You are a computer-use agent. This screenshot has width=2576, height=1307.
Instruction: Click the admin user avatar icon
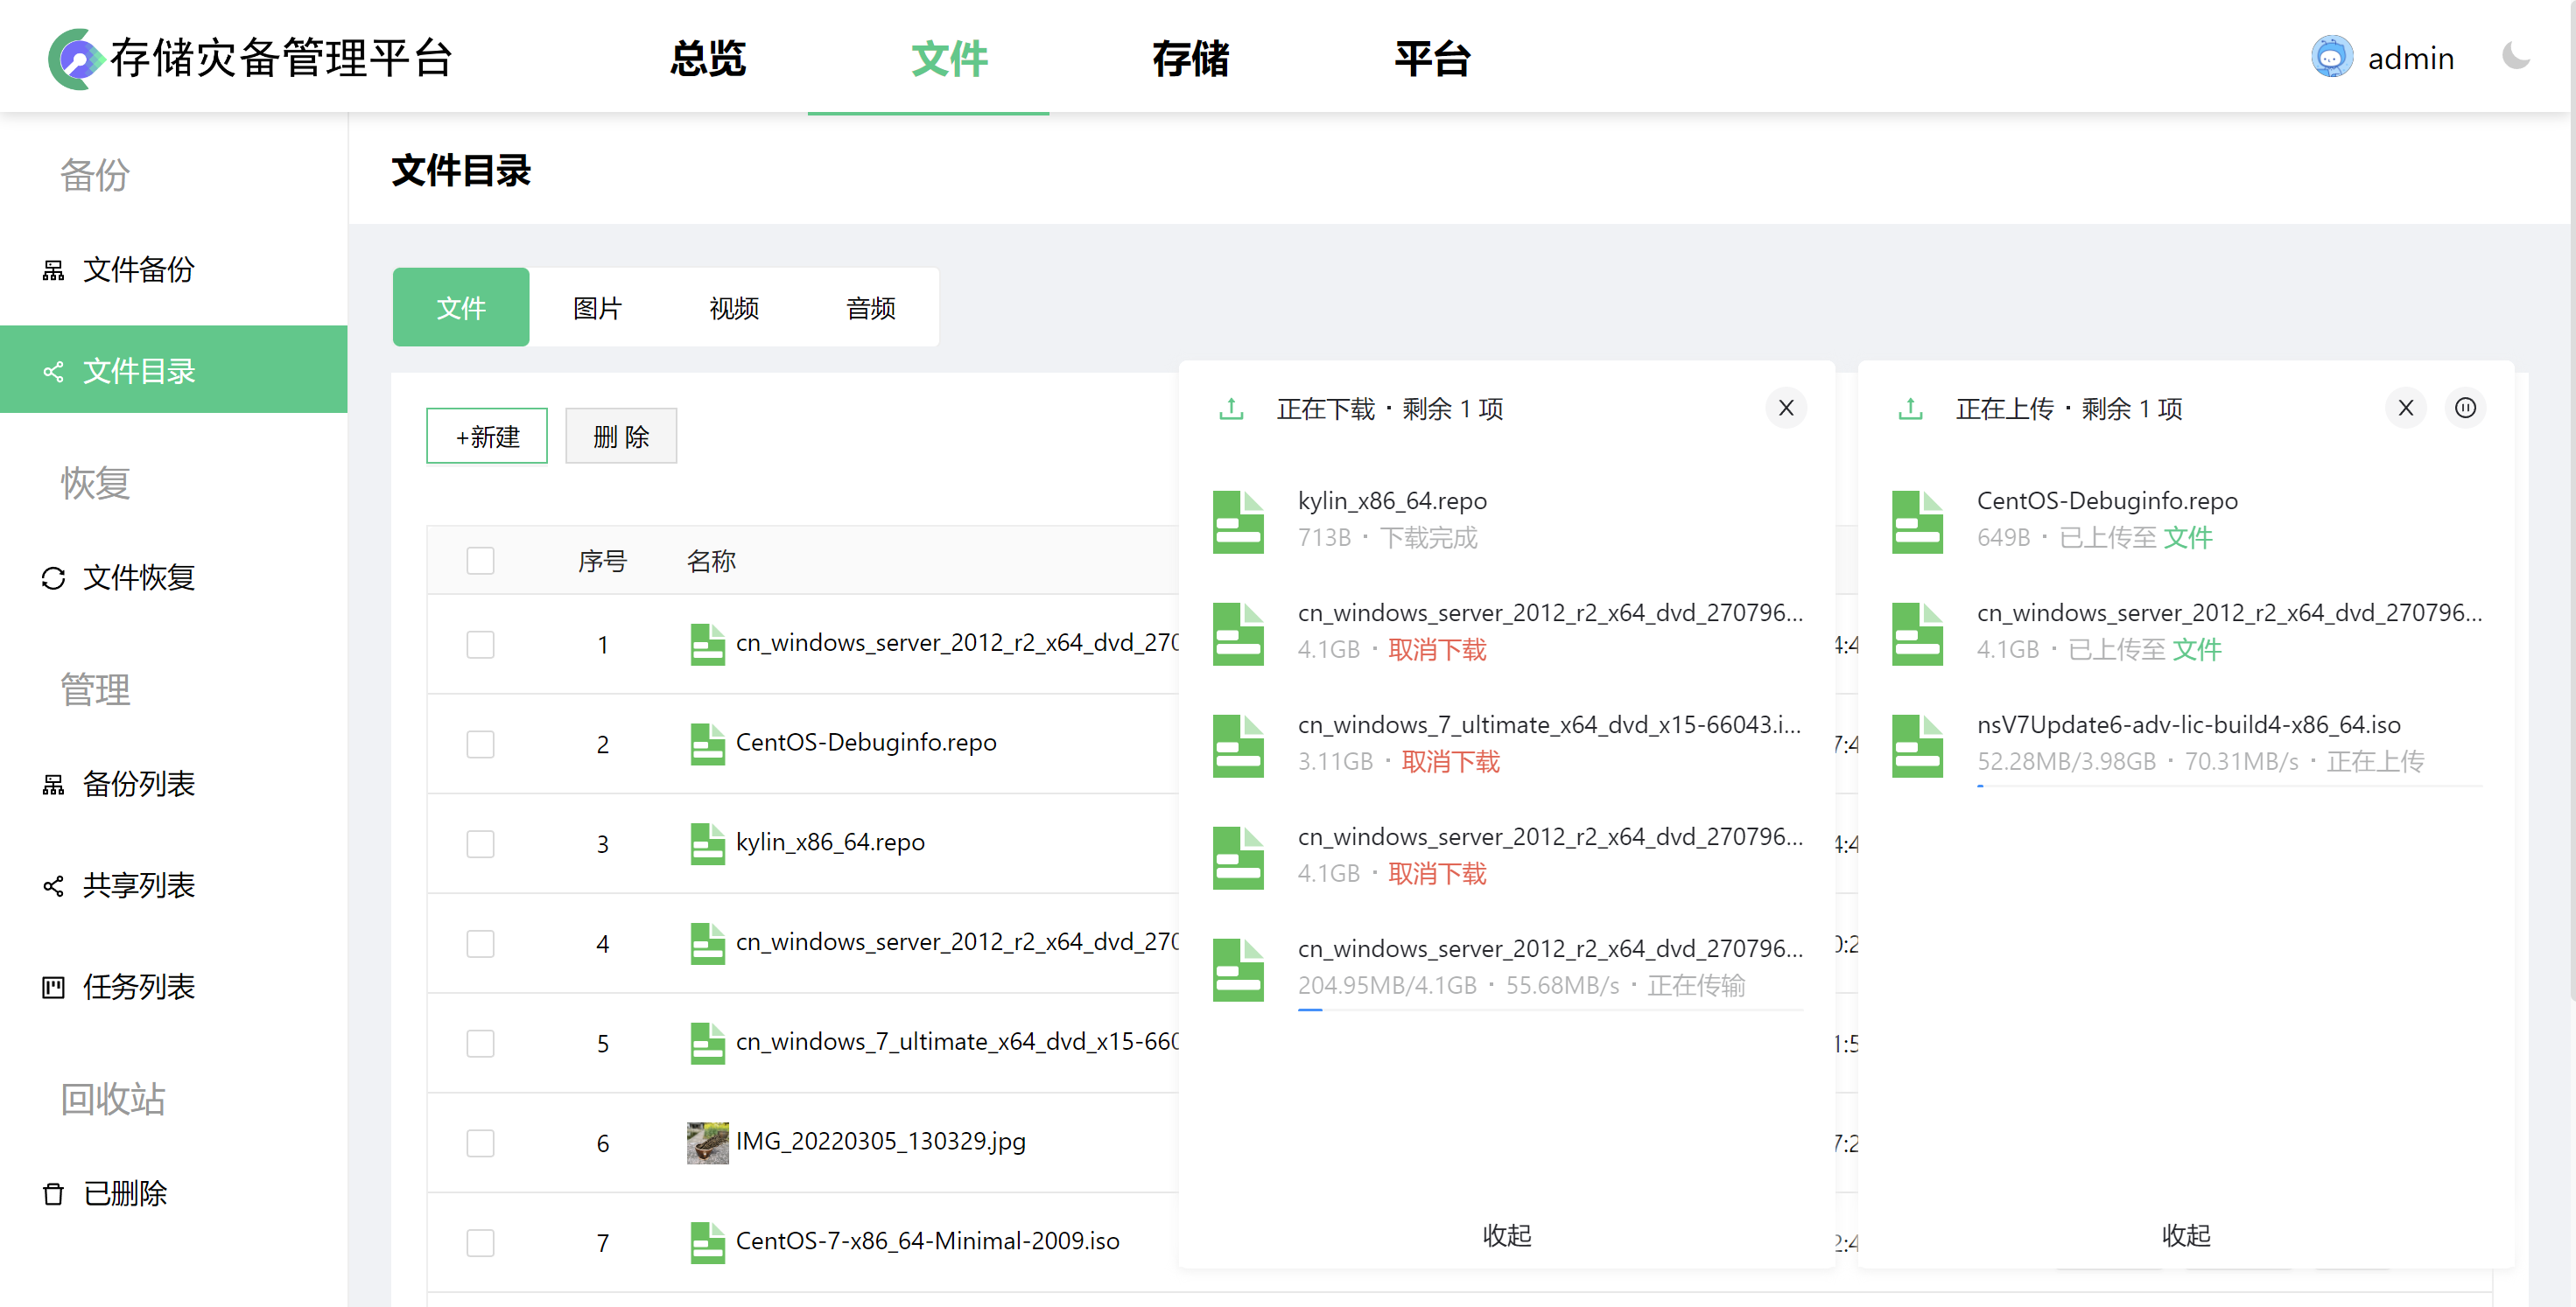[x=2331, y=57]
